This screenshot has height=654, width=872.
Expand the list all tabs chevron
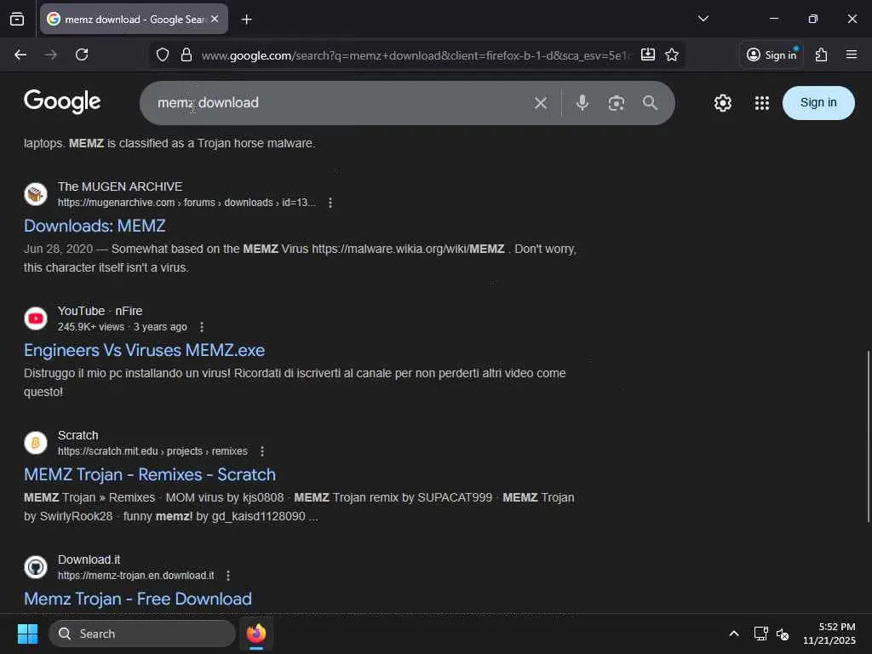click(703, 19)
